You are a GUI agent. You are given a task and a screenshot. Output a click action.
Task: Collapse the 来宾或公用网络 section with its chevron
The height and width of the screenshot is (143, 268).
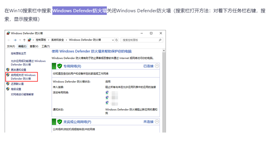(x=157, y=122)
